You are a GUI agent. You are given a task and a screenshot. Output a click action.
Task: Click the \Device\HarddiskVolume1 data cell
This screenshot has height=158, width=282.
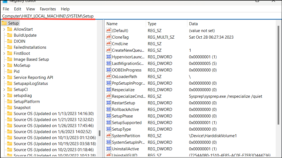pos(213,136)
